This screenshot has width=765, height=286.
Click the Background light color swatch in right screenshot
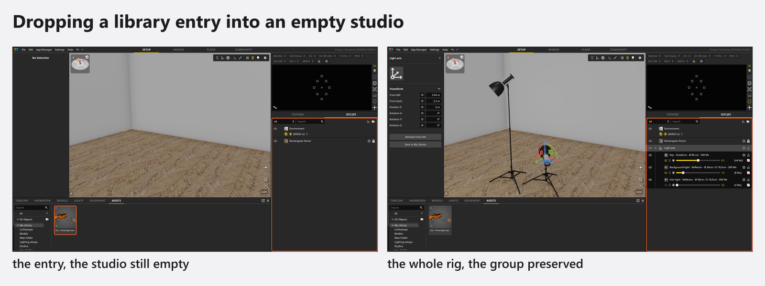coord(748,173)
